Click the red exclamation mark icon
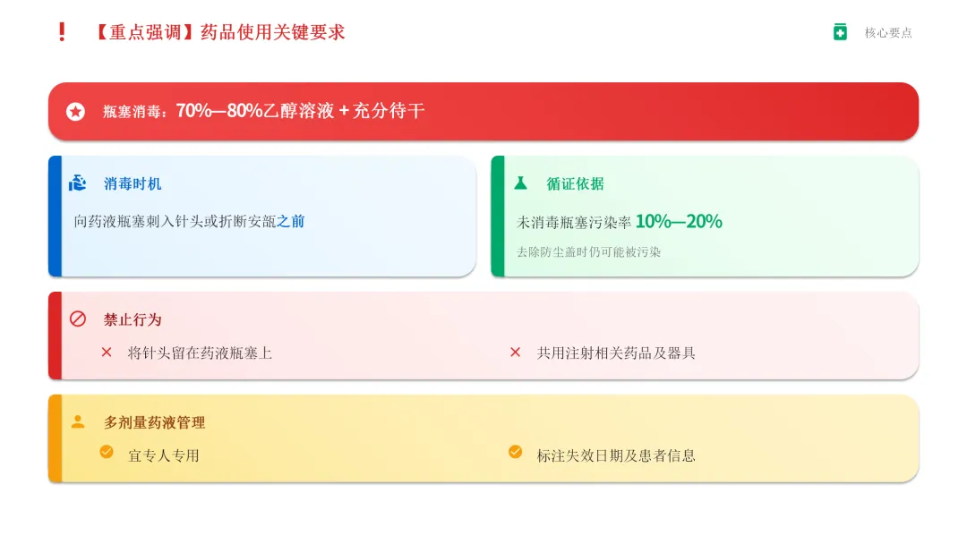The height and width of the screenshot is (544, 967). tap(62, 32)
